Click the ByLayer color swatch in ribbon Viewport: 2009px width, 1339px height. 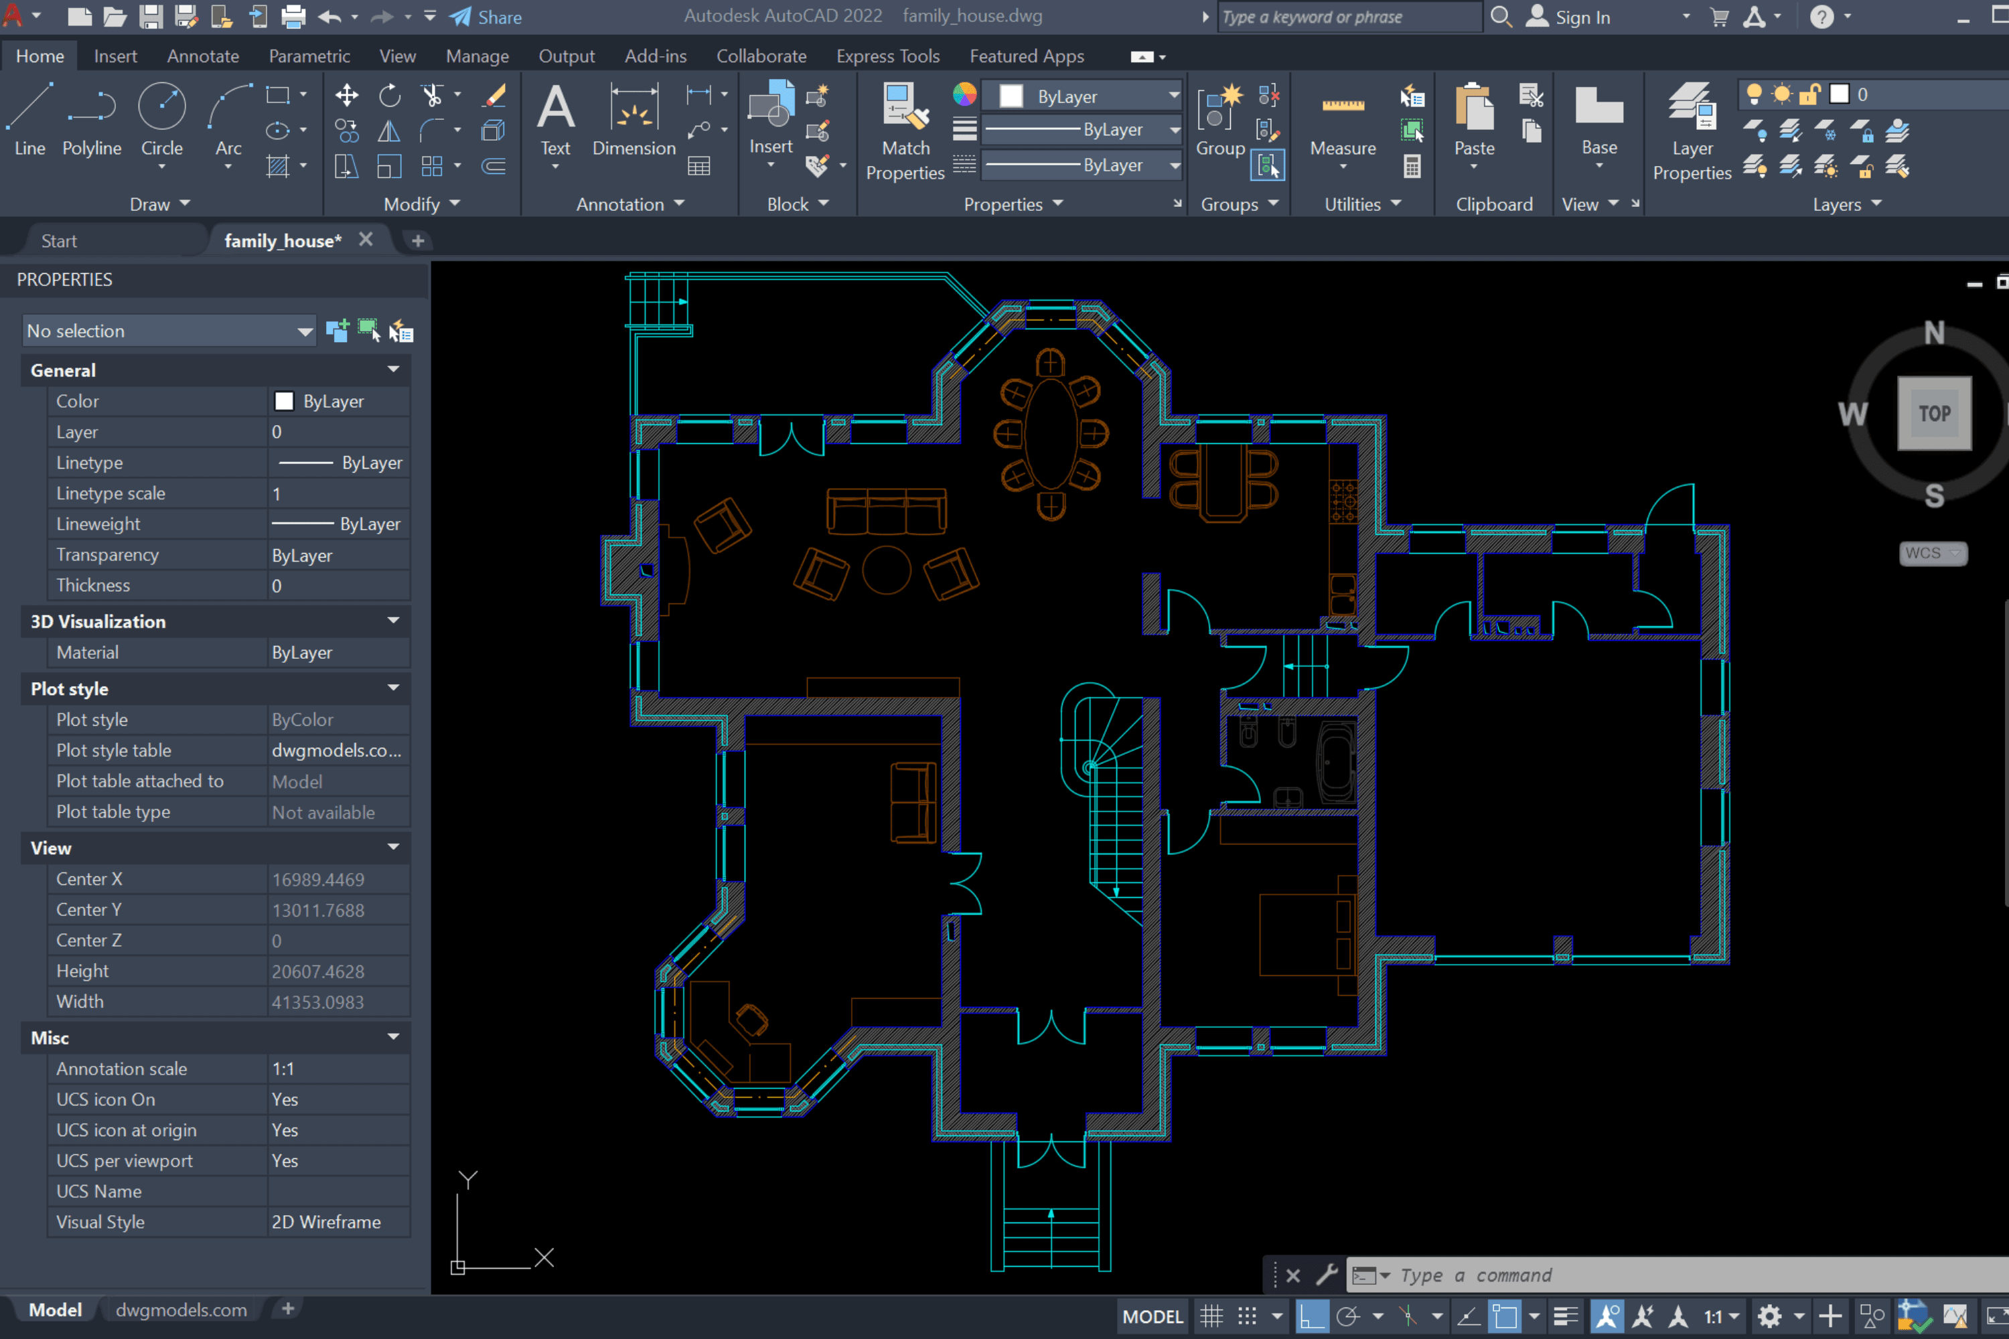[1011, 96]
